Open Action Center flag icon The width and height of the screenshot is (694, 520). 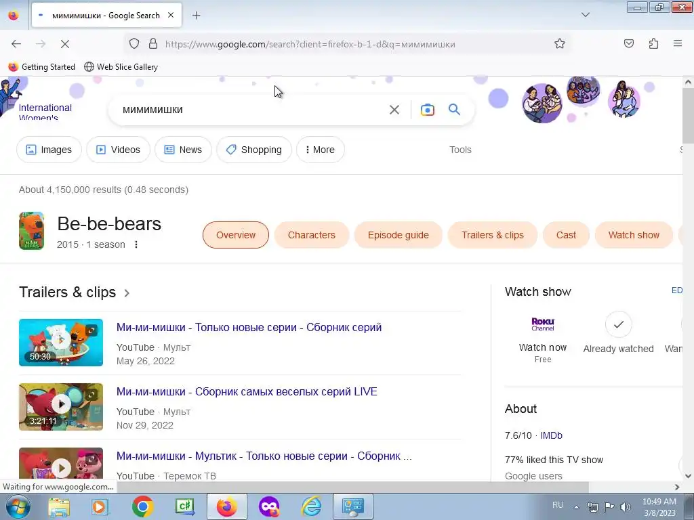(609, 507)
